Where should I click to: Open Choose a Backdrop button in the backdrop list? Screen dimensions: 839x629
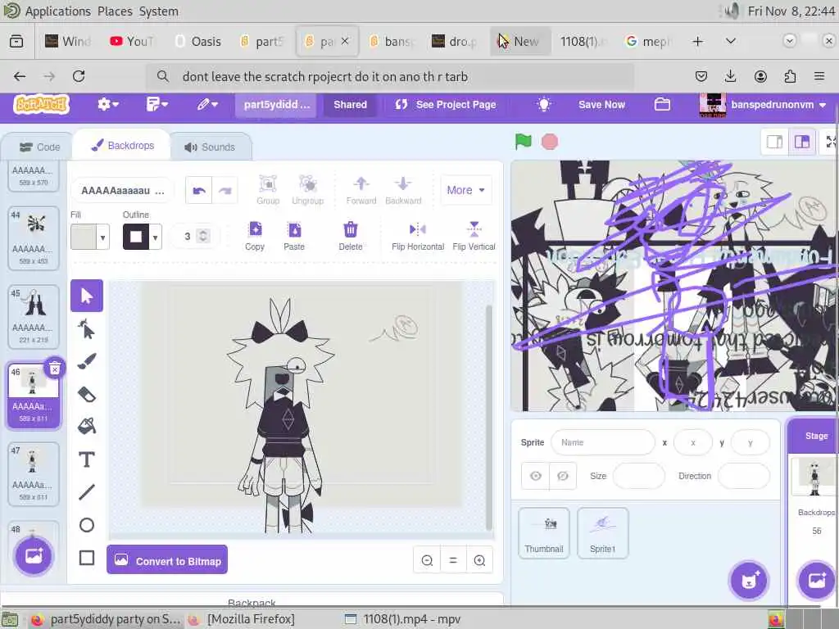[x=33, y=556]
